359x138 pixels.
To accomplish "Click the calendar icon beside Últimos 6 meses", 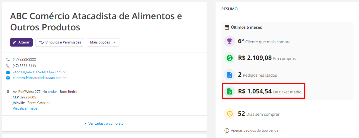I will click(x=227, y=27).
